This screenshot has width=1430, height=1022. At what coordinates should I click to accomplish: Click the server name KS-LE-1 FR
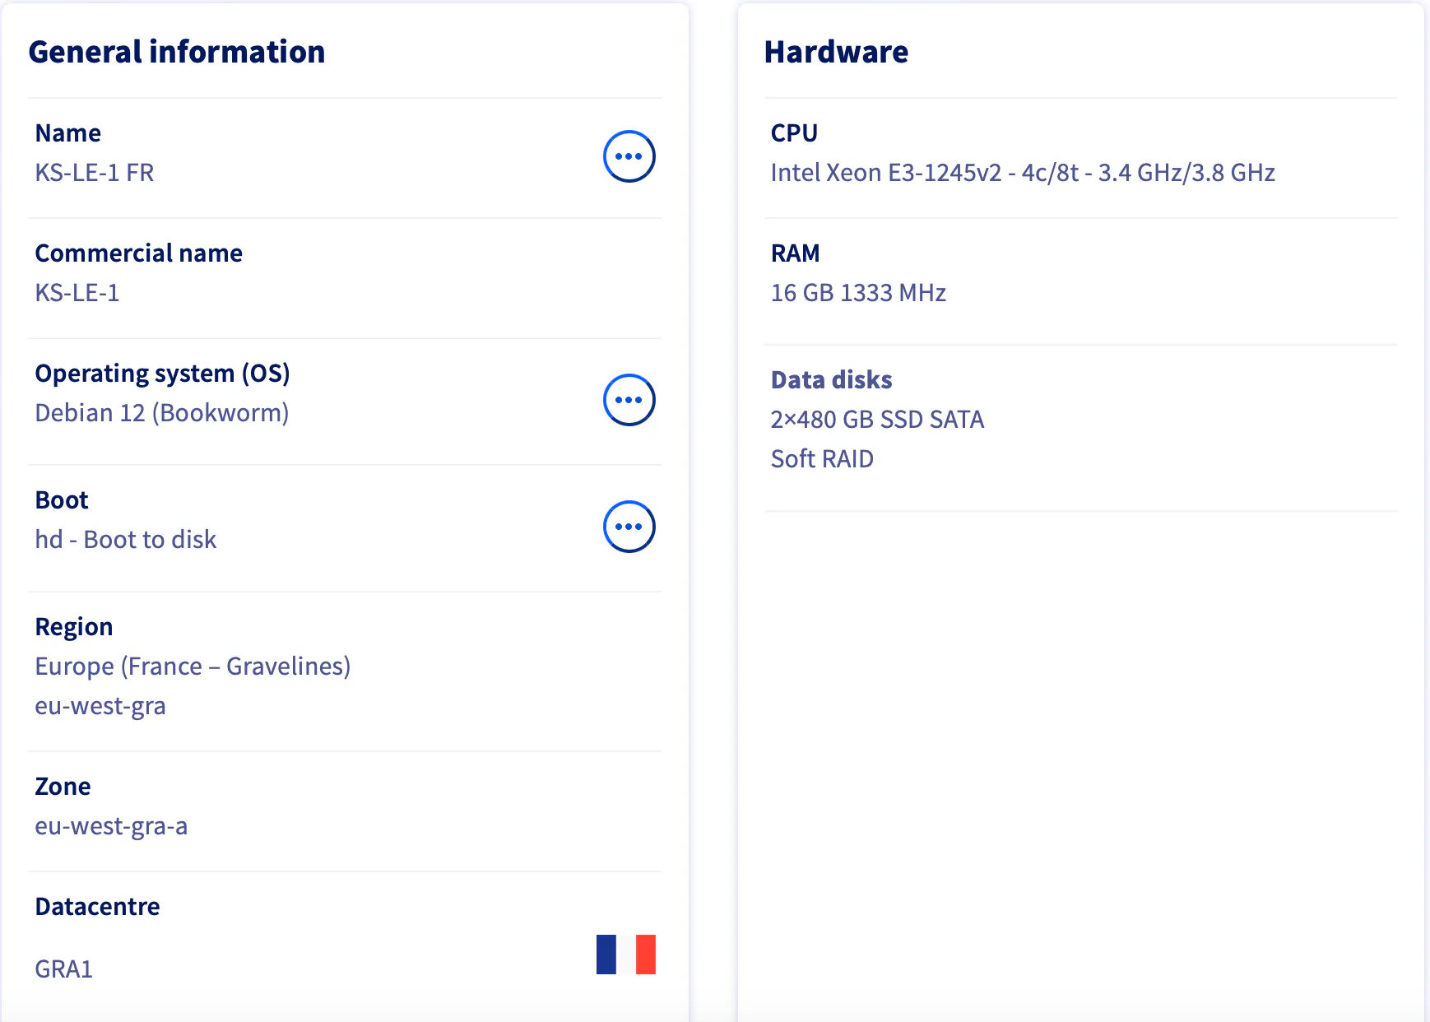point(95,173)
